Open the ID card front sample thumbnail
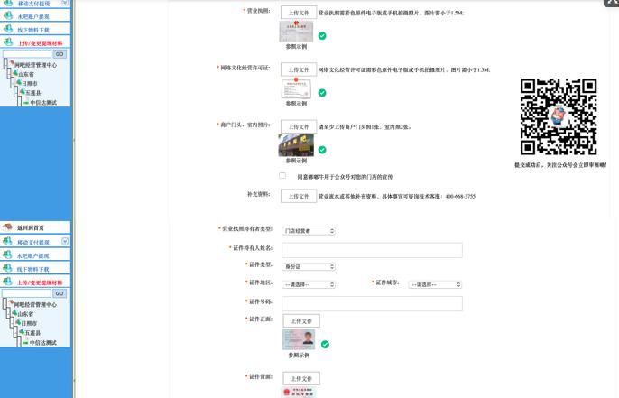Screen dimensions: 619x398 click(x=299, y=339)
